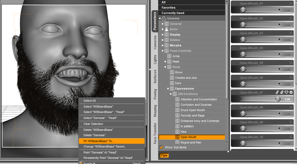297x164 pixels.
Task: Switch to the Cameras tab
Action: (x=155, y=42)
